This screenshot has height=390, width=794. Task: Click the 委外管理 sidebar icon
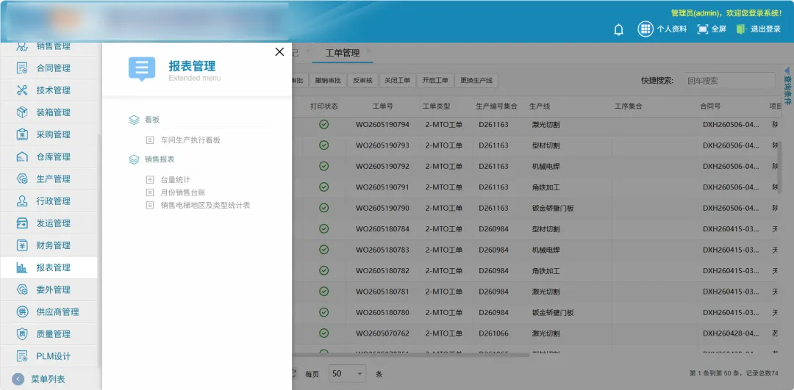click(x=22, y=290)
